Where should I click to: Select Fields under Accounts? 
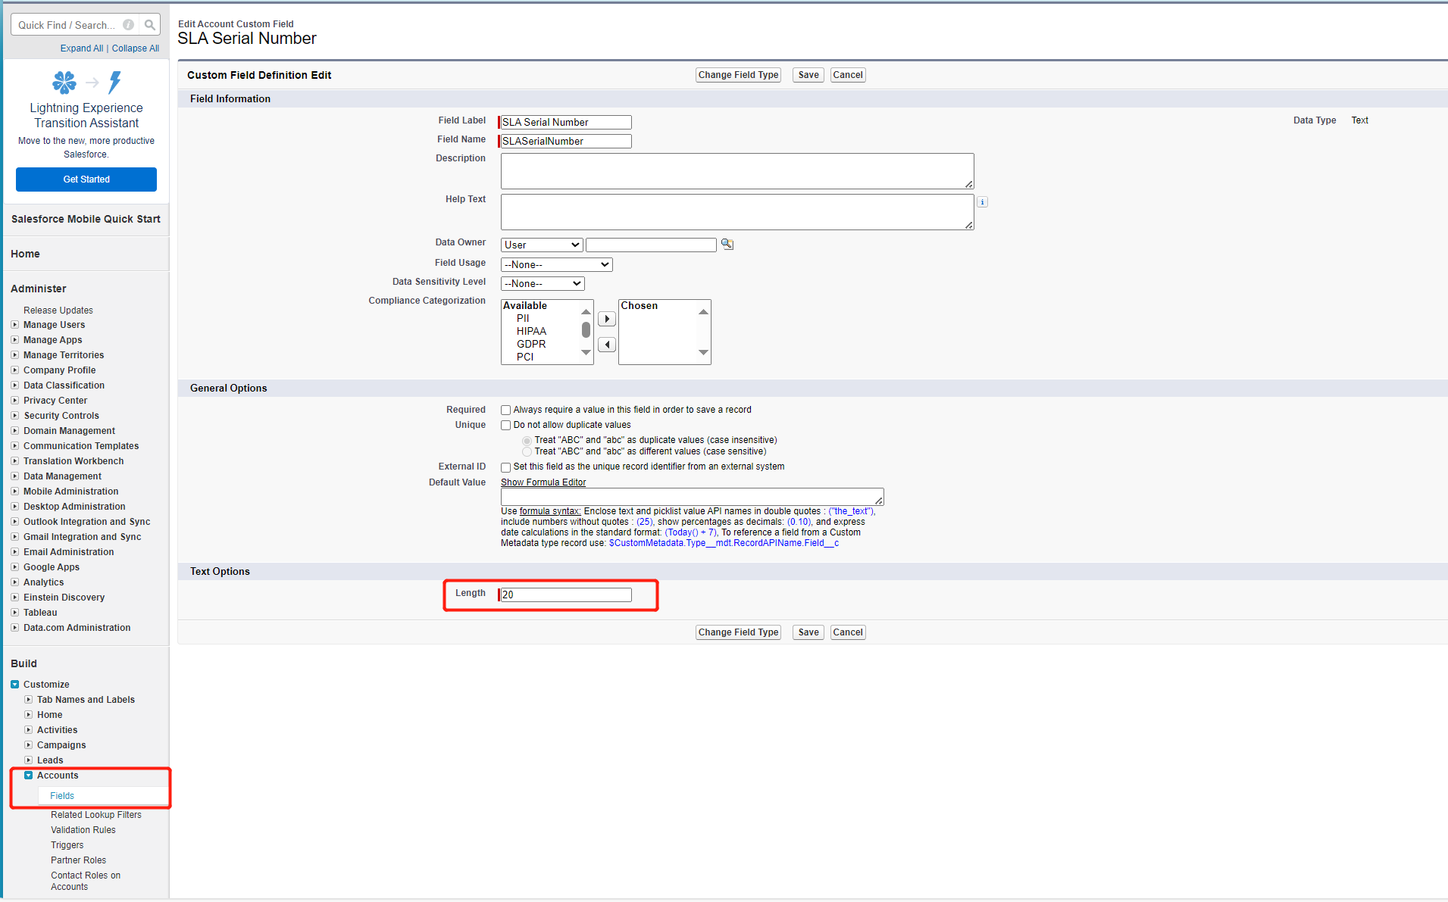tap(61, 795)
